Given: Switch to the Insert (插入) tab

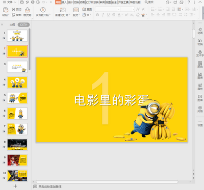Looking at the screenshot, I should [64, 2].
